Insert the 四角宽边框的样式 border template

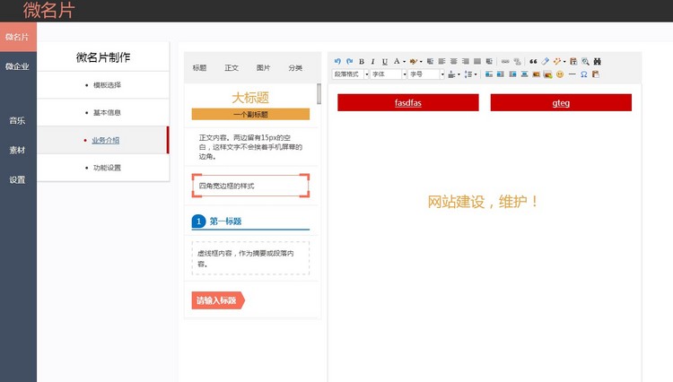[250, 186]
